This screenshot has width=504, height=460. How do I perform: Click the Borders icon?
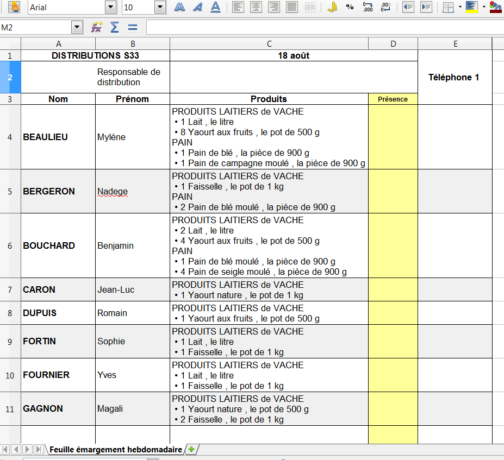pyautogui.click(x=448, y=7)
